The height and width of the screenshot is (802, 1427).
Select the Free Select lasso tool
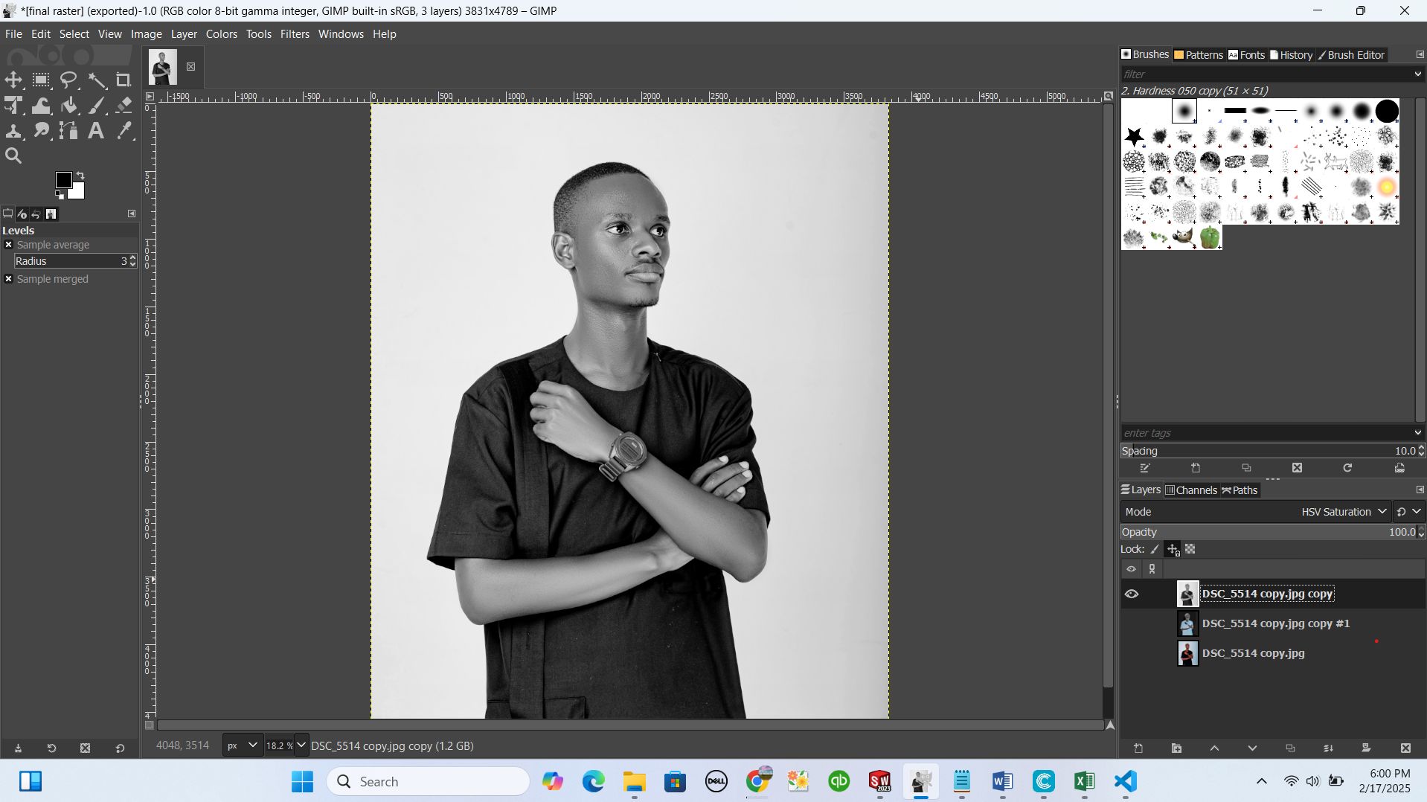tap(68, 80)
